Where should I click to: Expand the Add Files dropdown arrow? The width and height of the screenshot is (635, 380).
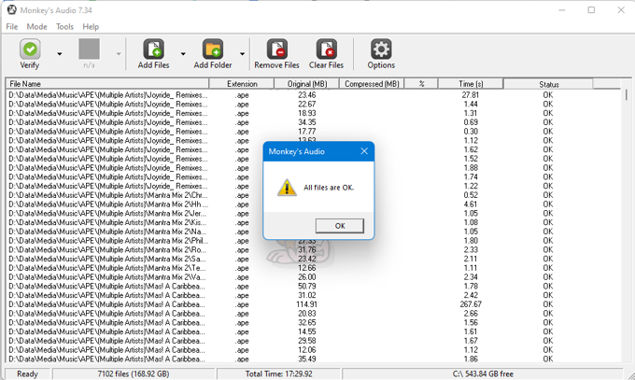pyautogui.click(x=183, y=54)
